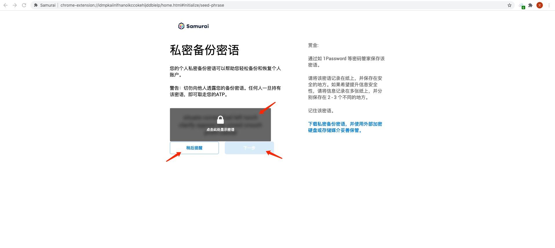The height and width of the screenshot is (248, 555).
Task: Click the address bar URL
Action: pyautogui.click(x=142, y=5)
